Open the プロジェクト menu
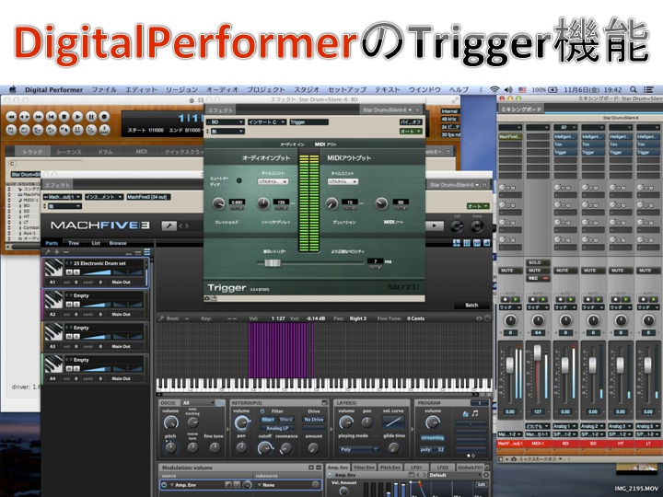 pyautogui.click(x=265, y=89)
